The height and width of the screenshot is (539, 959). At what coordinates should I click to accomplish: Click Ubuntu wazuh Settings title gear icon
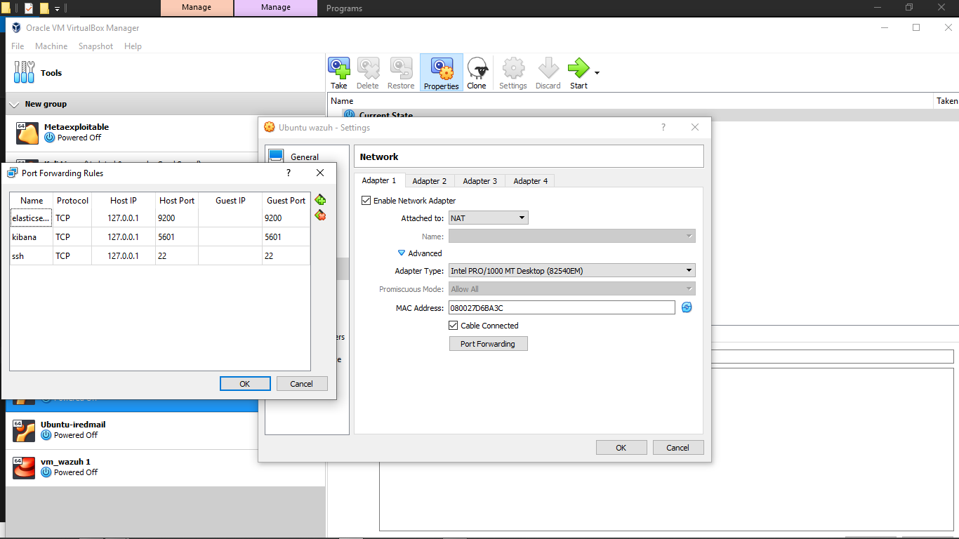pyautogui.click(x=269, y=127)
